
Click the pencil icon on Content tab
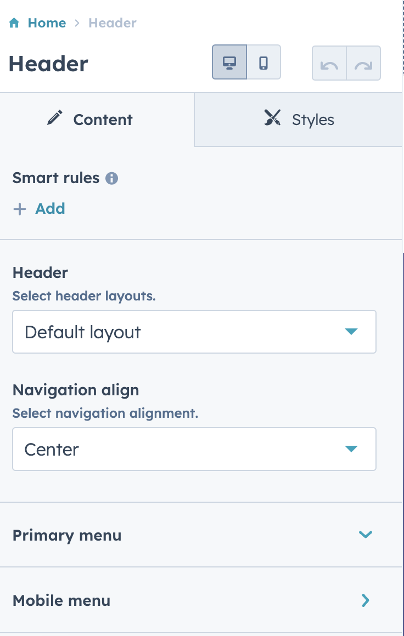pyautogui.click(x=55, y=118)
